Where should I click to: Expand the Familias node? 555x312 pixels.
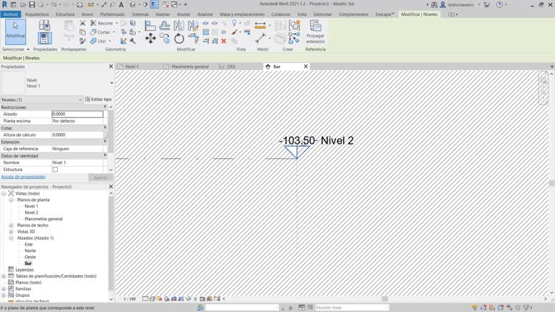click(4, 289)
